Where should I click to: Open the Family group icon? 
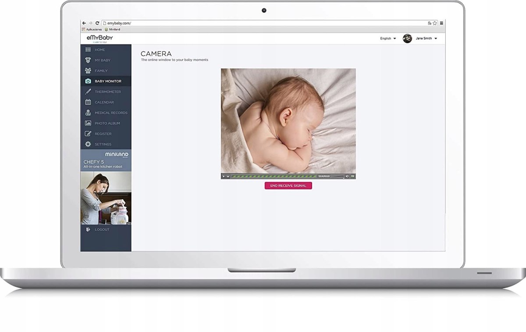coord(88,71)
